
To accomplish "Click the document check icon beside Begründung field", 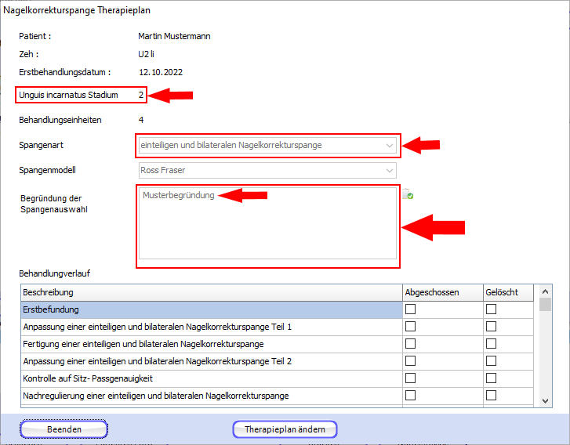I will 408,195.
